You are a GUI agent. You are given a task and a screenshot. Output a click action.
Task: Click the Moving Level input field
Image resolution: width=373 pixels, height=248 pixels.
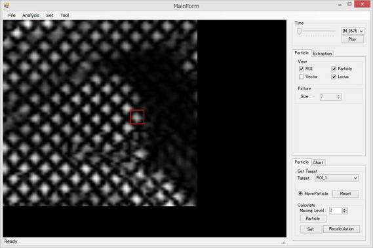coord(336,211)
